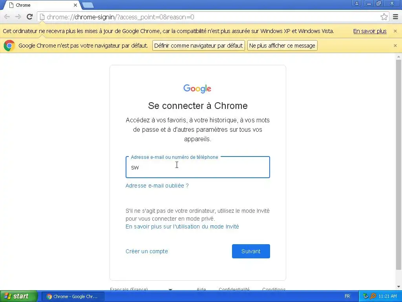Open the Guest mode info link
402x302 pixels.
coord(182,226)
